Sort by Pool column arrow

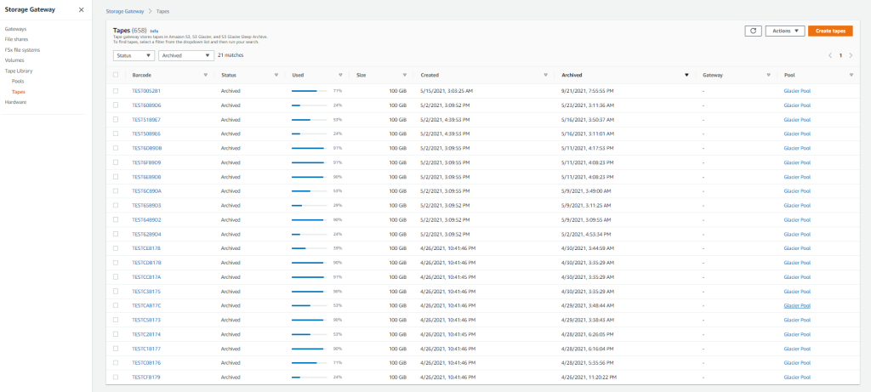tap(851, 75)
